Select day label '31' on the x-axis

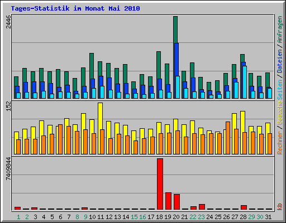(268, 217)
